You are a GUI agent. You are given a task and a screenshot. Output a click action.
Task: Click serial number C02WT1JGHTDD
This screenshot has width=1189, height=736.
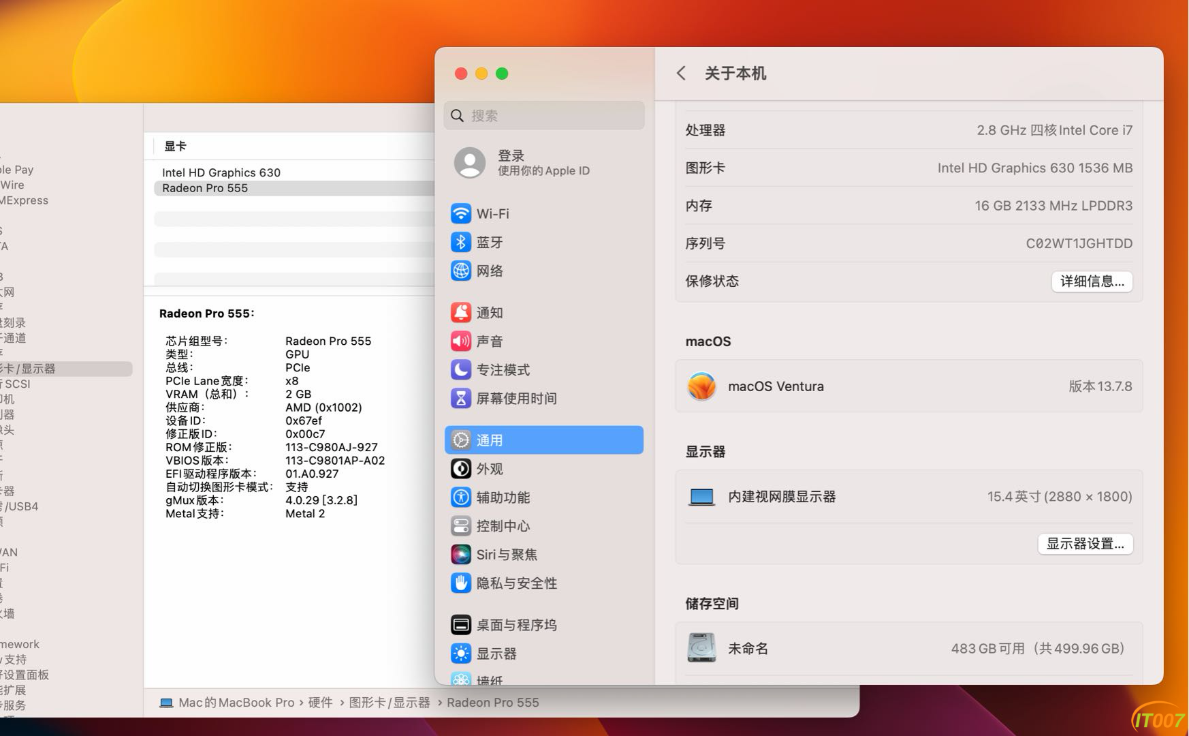(x=1079, y=243)
